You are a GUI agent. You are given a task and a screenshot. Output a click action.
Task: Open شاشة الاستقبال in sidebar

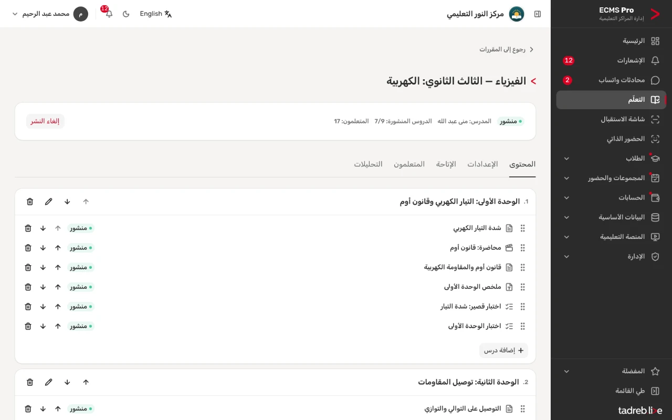tap(612, 119)
